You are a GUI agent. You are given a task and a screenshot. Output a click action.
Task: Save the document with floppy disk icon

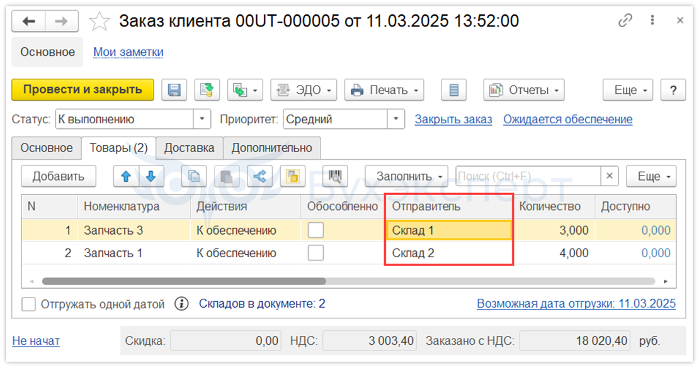pyautogui.click(x=174, y=90)
